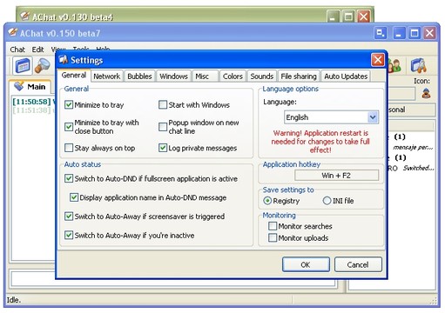This screenshot has width=445, height=313.
Task: Click OK to save settings
Action: tap(306, 264)
